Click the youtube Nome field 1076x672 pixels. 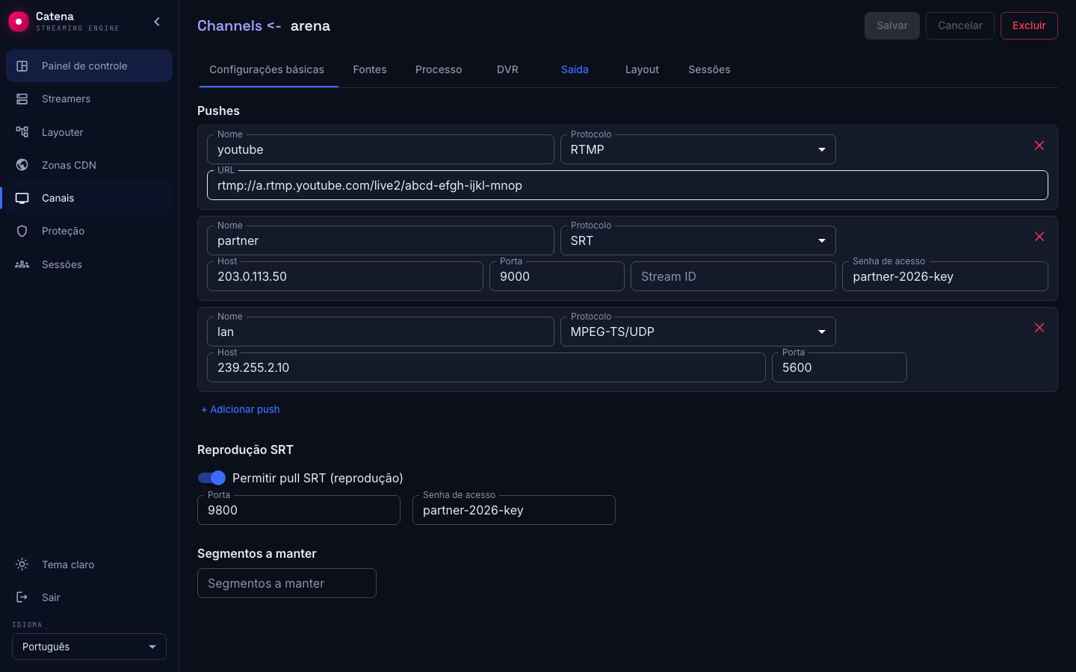380,149
